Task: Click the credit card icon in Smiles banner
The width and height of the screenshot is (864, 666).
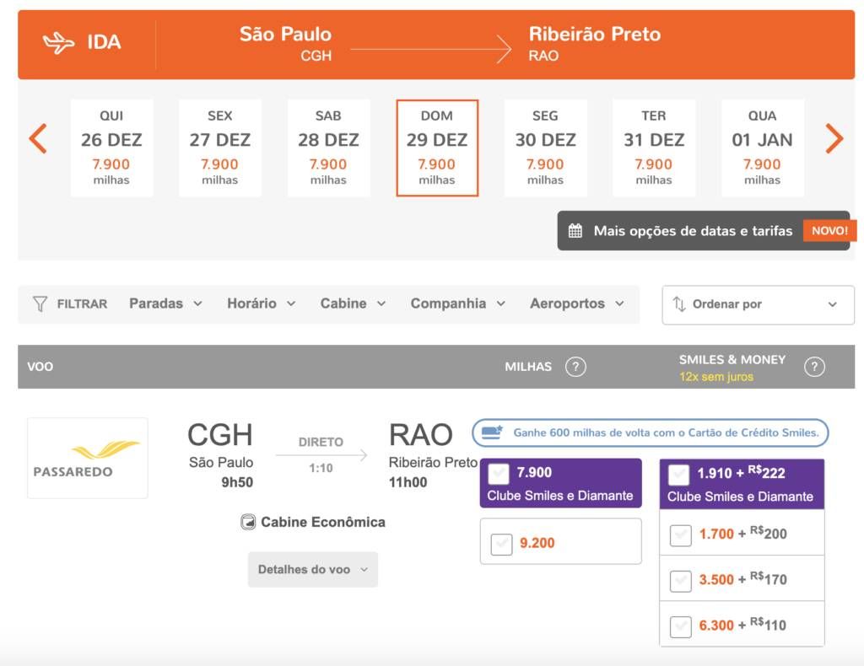Action: (492, 432)
